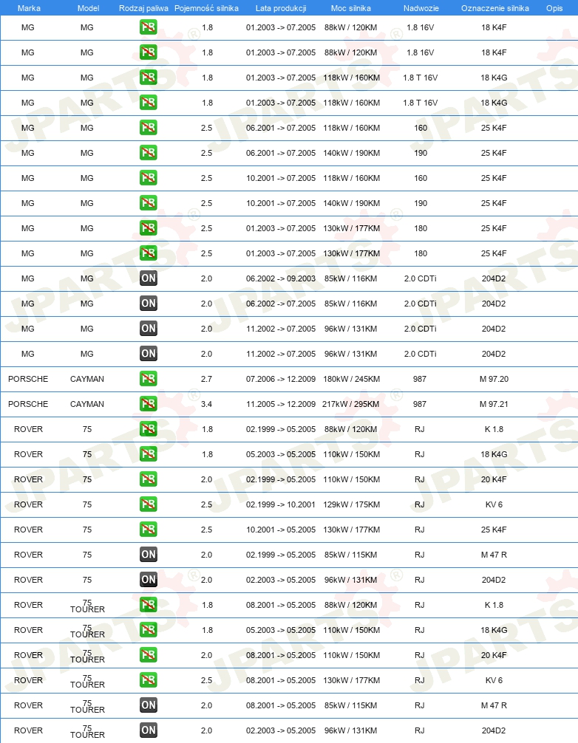This screenshot has width=578, height=743.
Task: Click the Marka column header
Action: [x=29, y=8]
